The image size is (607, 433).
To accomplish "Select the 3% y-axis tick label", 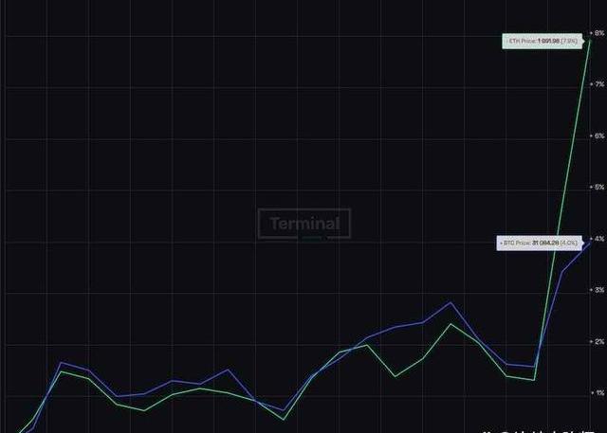I will coord(598,290).
